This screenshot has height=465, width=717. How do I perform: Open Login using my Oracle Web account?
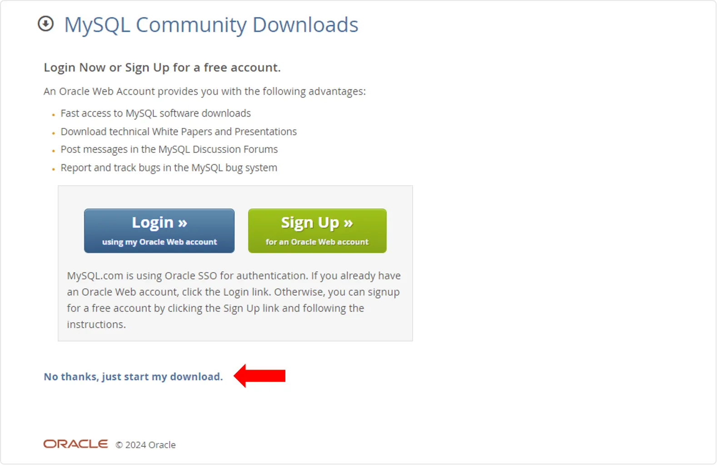(159, 230)
